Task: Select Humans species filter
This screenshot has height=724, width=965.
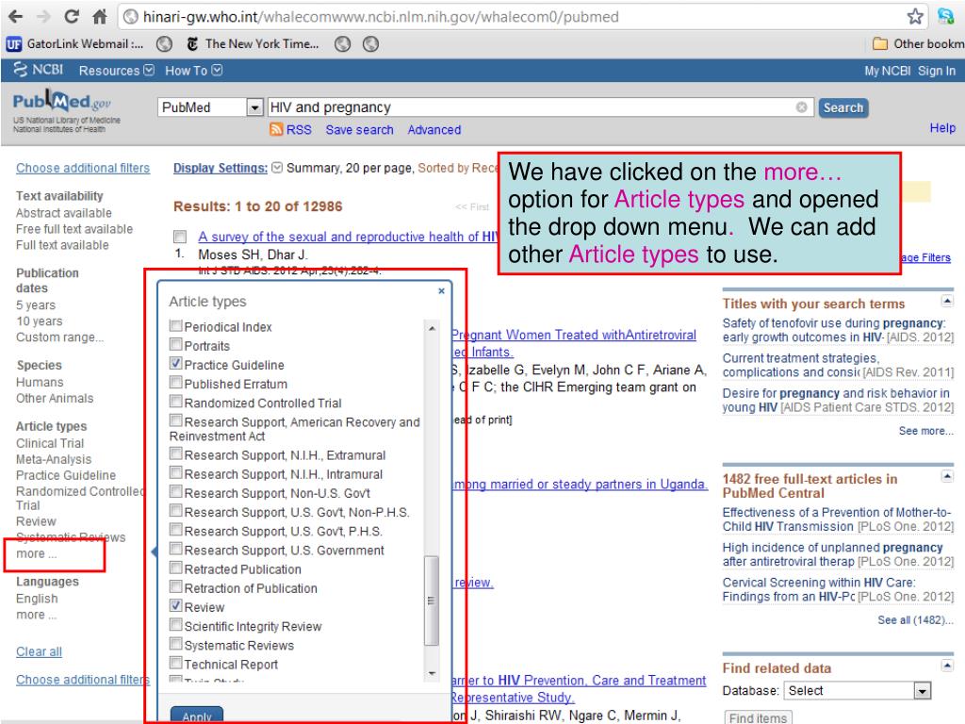Action: [x=40, y=383]
